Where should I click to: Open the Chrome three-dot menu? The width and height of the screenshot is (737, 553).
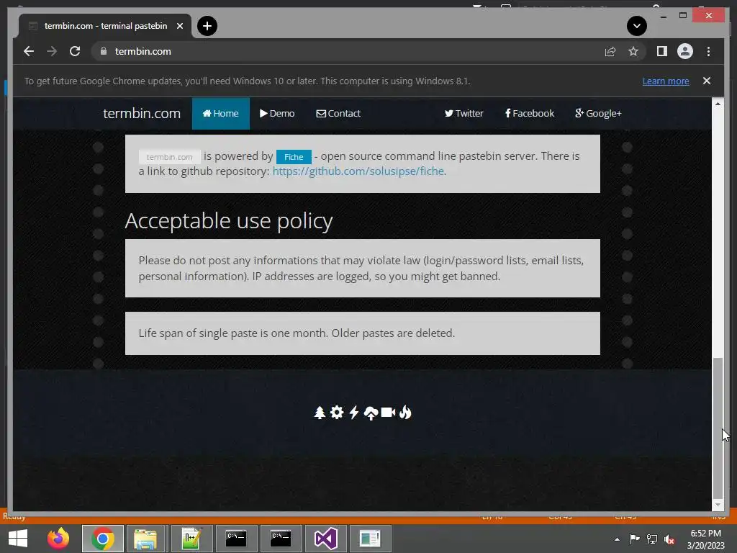point(708,51)
